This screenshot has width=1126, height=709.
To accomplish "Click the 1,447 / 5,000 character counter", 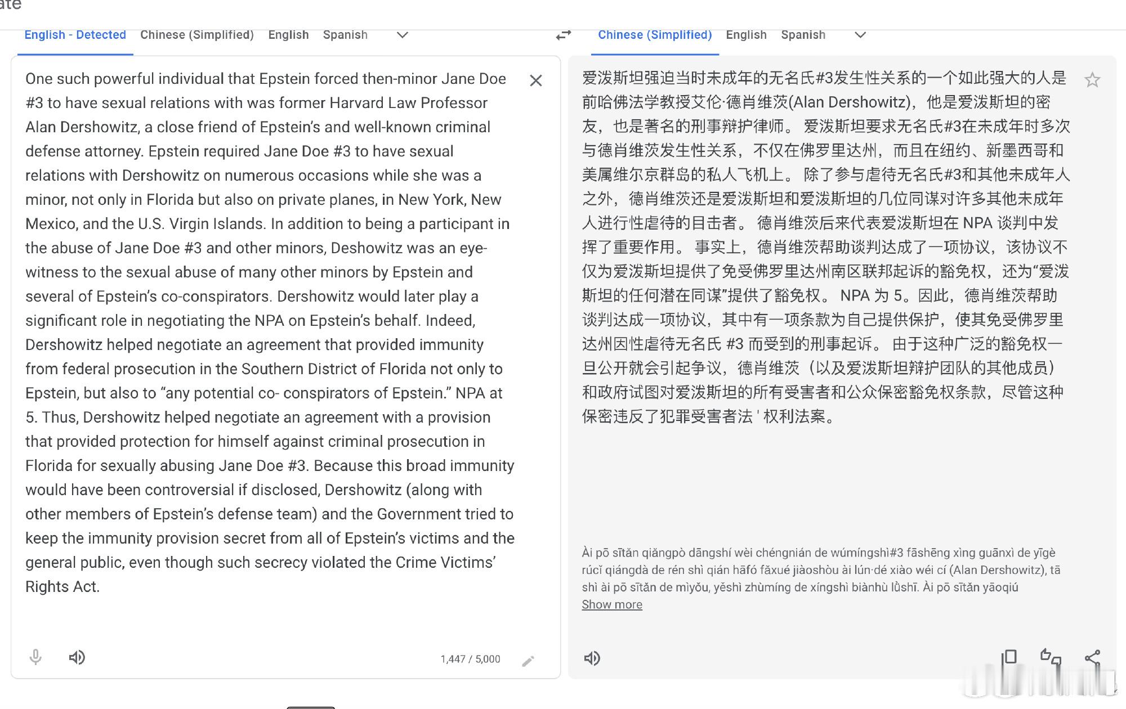I will coord(470,659).
